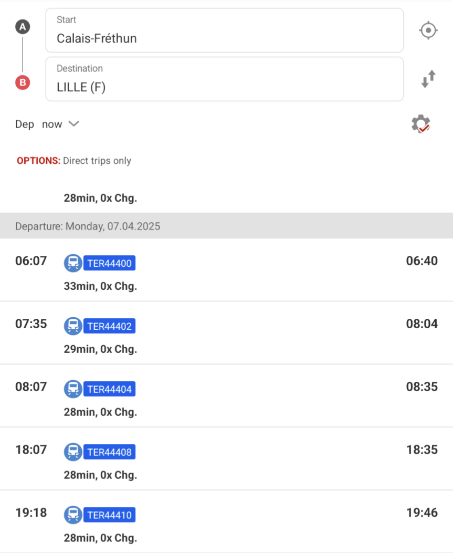Screen dimensions: 453x553
Task: Select the start marker A icon
Action: pyautogui.click(x=23, y=27)
